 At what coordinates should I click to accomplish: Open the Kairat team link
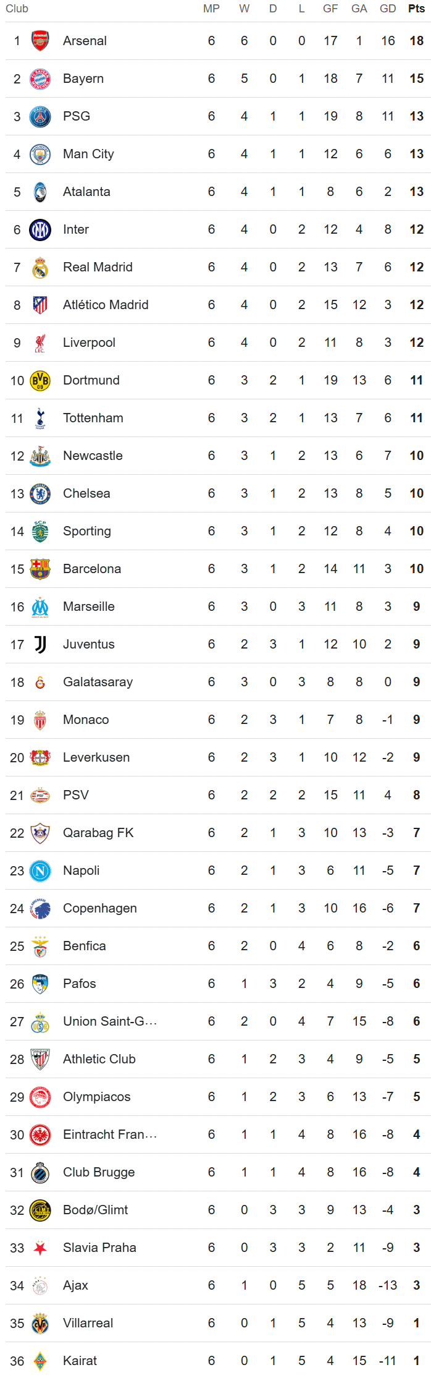tap(80, 1361)
